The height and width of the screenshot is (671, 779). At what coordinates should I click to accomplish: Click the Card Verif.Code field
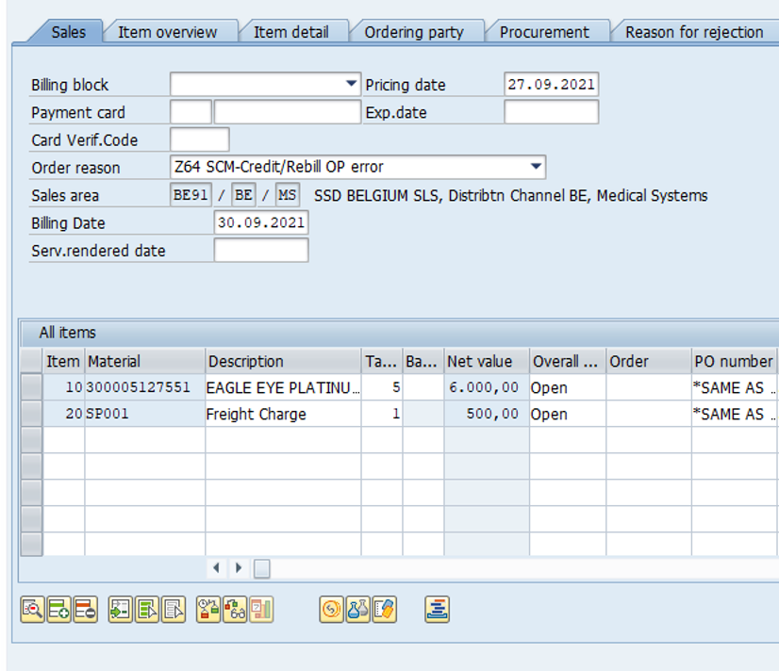200,139
